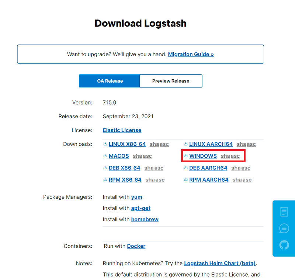This screenshot has width=295, height=278.
Task: Open the Logstash Helm Chart beta link
Action: [x=219, y=263]
